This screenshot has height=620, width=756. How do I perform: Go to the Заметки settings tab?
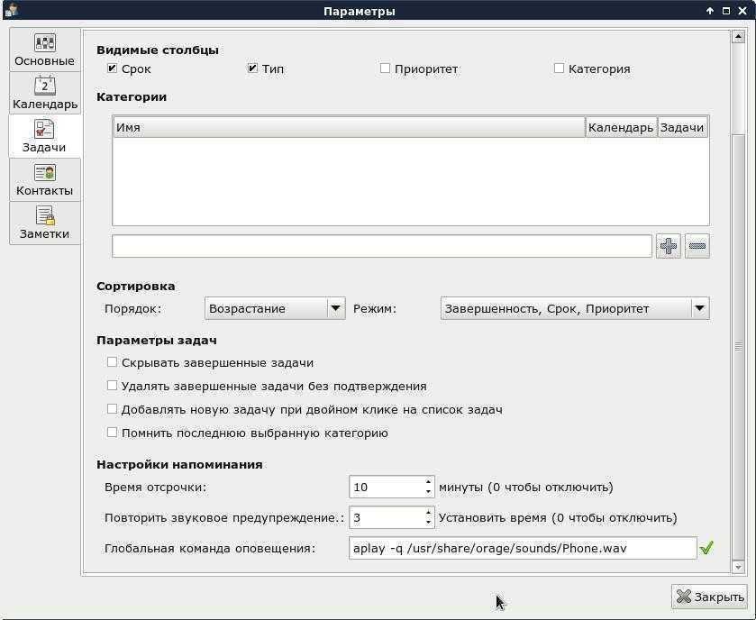(44, 223)
